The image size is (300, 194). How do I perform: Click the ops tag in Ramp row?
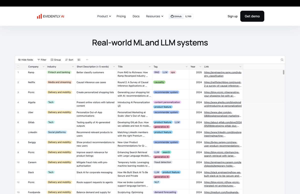click(173, 72)
